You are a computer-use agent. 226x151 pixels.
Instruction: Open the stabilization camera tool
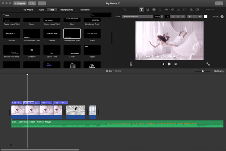[x=166, y=10]
